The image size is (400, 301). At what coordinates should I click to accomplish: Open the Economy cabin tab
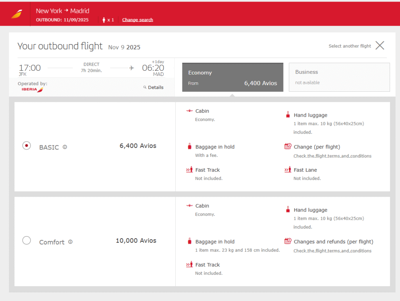click(x=232, y=77)
